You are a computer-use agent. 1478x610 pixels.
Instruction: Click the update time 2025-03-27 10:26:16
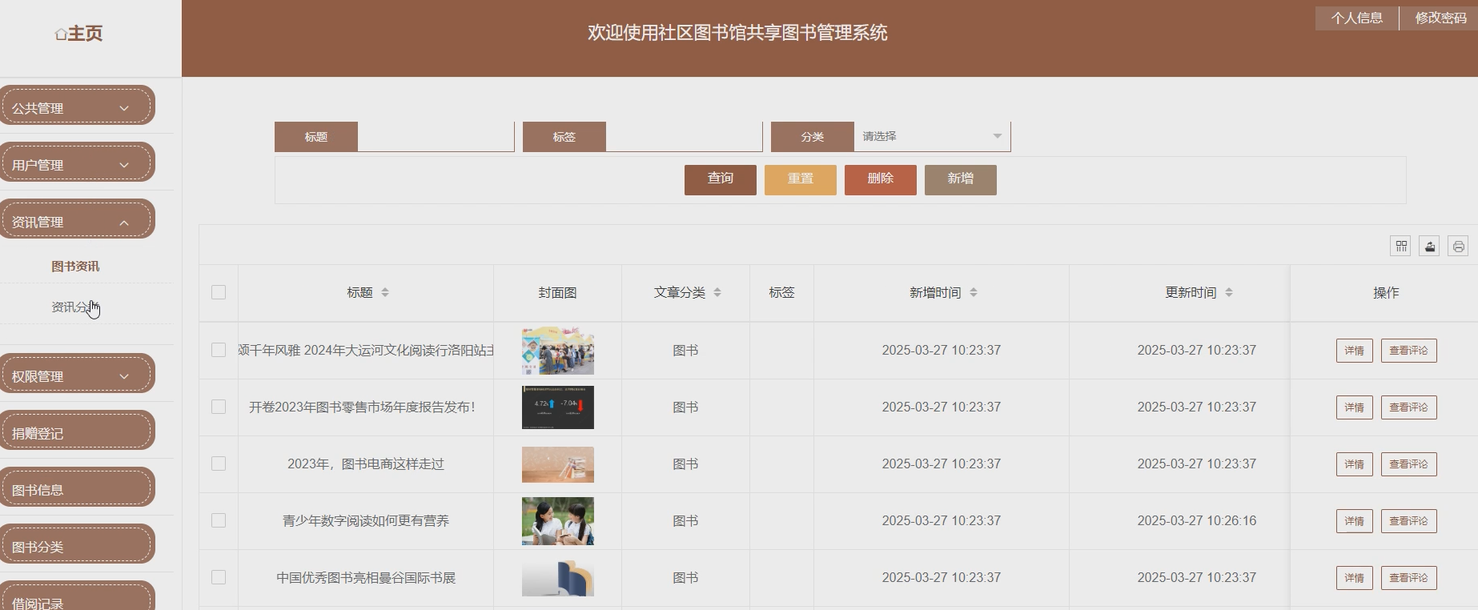point(1196,520)
